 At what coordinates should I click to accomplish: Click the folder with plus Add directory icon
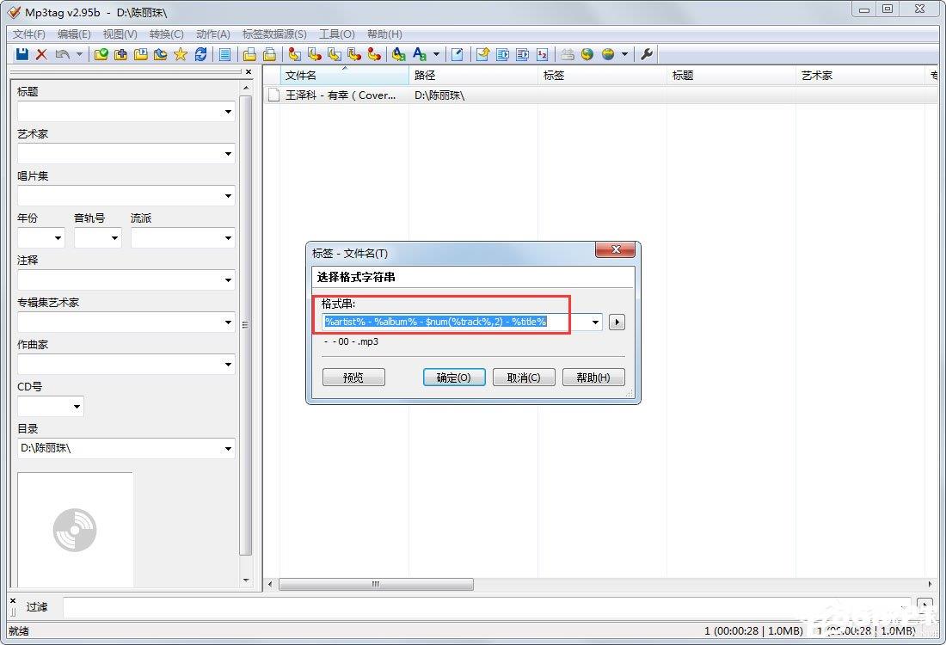pyautogui.click(x=120, y=54)
